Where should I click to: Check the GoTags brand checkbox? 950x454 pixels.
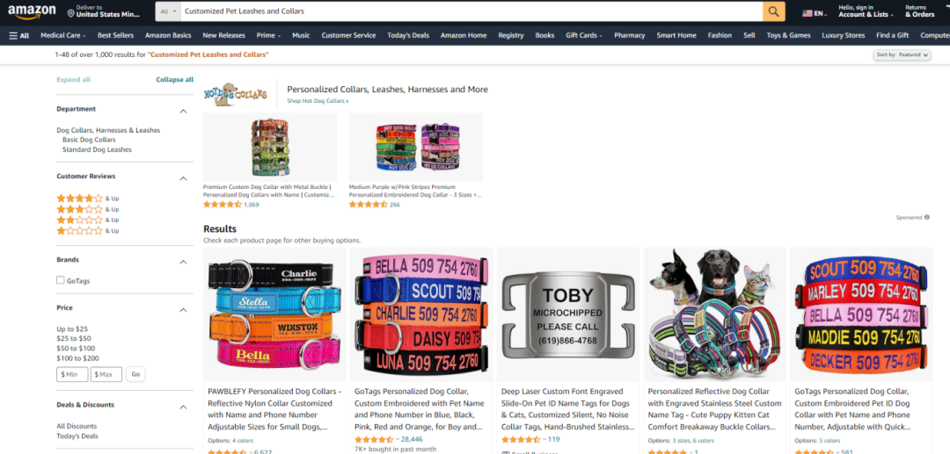coord(61,280)
